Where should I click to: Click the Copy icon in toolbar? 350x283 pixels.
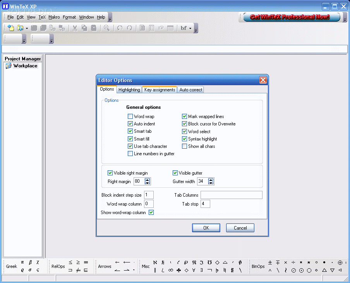[x=84, y=28]
